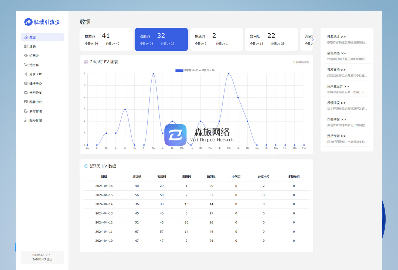Click the 数据 chart icon in sidebar
Viewport: 398px width, 270px height.
(26, 37)
